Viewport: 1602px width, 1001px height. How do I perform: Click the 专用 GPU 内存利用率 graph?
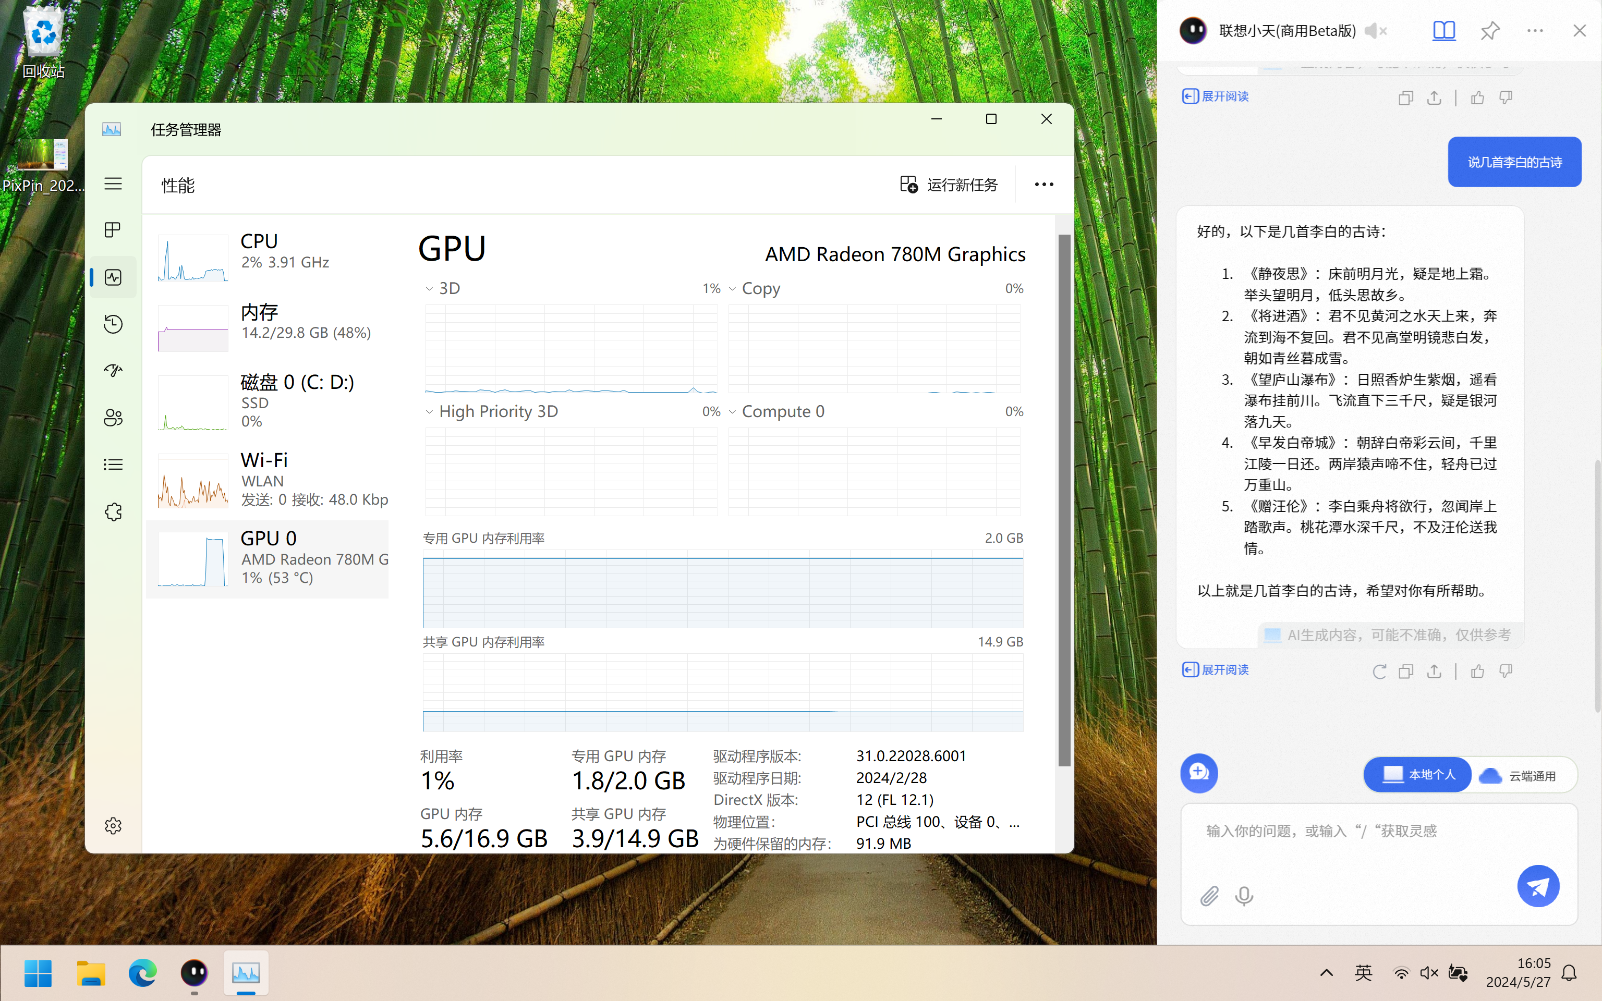723,589
